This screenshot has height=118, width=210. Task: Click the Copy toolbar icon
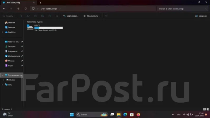click(28, 16)
